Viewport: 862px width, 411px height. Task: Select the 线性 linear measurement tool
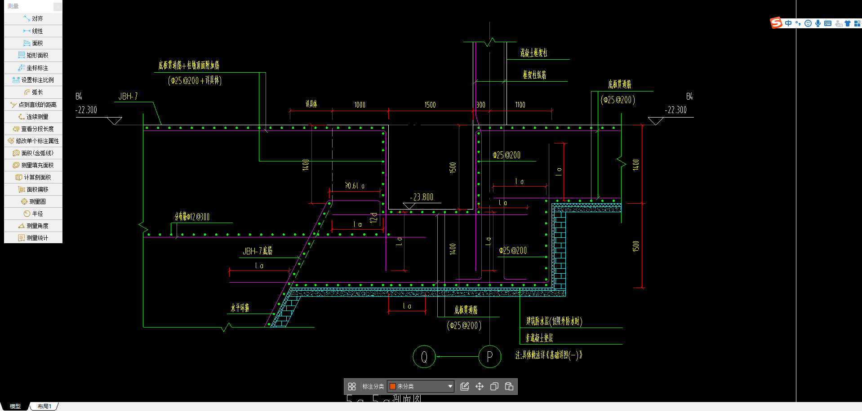[33, 31]
